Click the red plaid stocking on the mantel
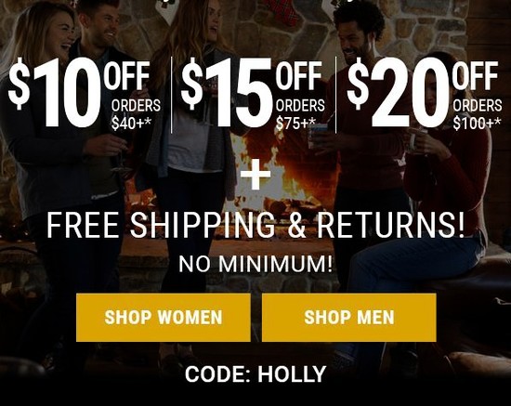Screen dimensions: 511x406 (284, 13)
